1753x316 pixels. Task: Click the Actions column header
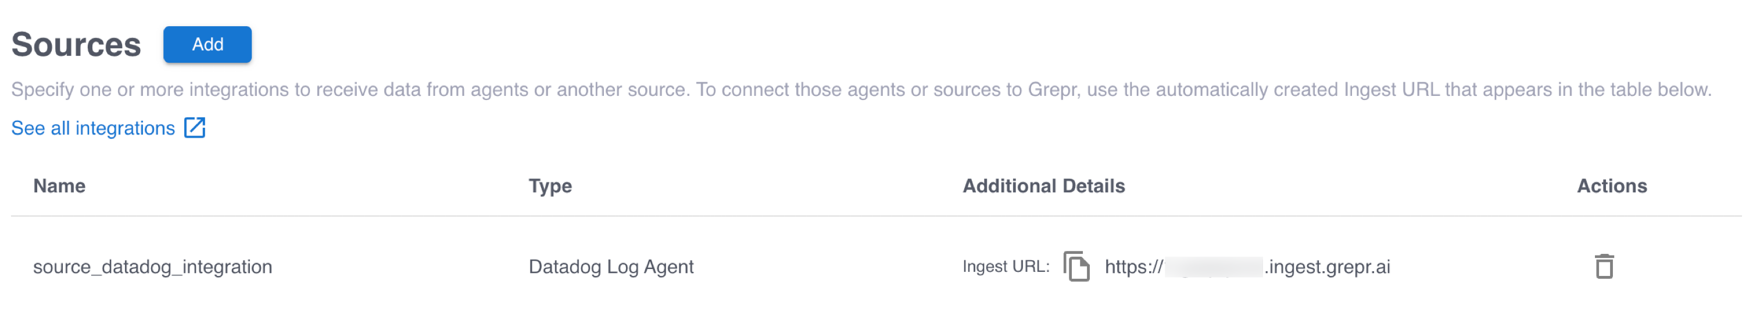click(1611, 186)
